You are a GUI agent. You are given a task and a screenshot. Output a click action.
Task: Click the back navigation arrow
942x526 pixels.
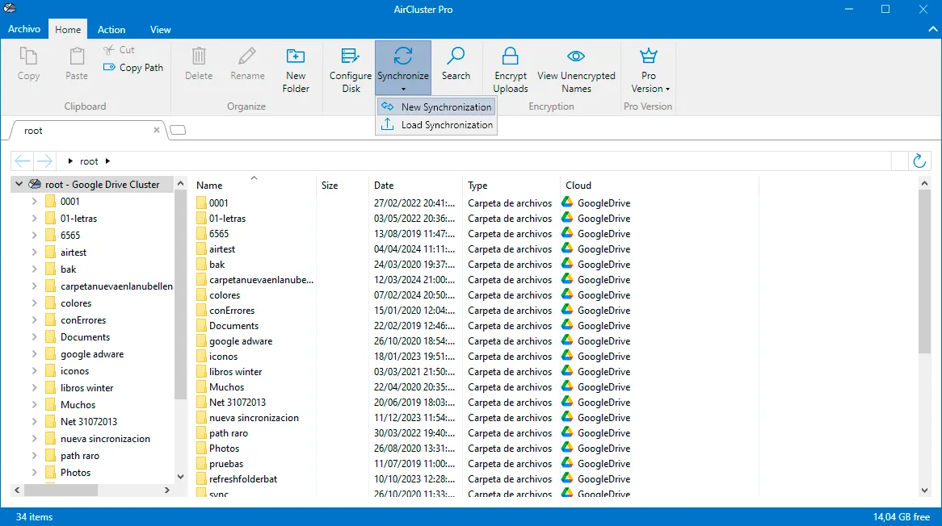pos(23,161)
